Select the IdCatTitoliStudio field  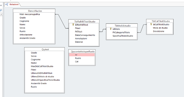161,25
